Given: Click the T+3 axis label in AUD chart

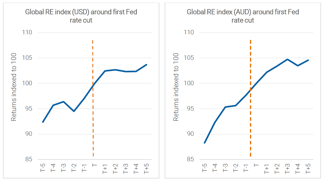Looking at the screenshot, I should (287, 167).
